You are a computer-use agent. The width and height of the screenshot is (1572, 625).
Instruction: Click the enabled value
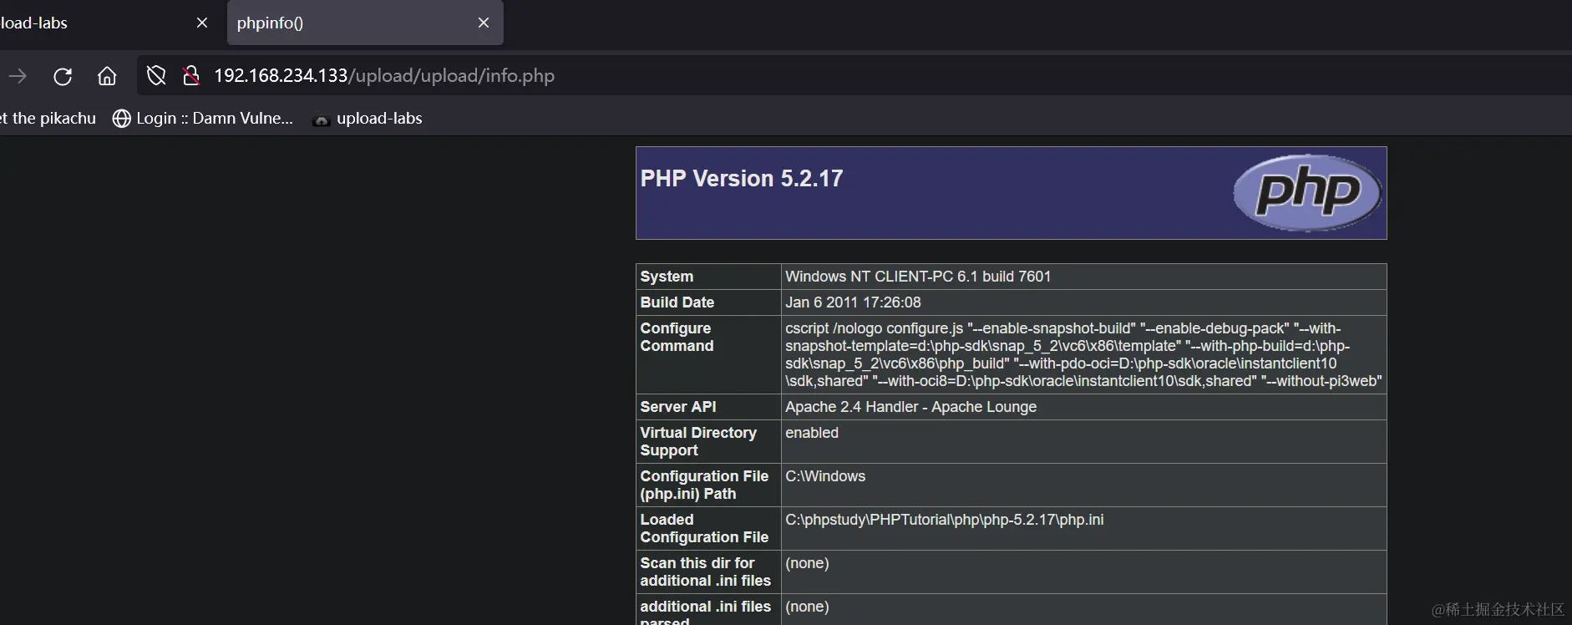[x=812, y=433]
